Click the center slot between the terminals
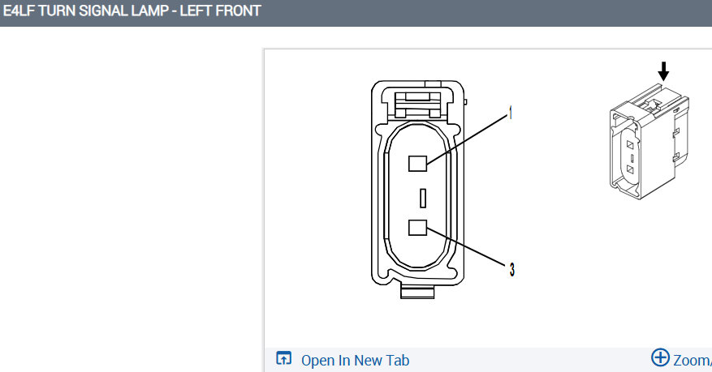Image resolution: width=712 pixels, height=372 pixels. pyautogui.click(x=423, y=198)
